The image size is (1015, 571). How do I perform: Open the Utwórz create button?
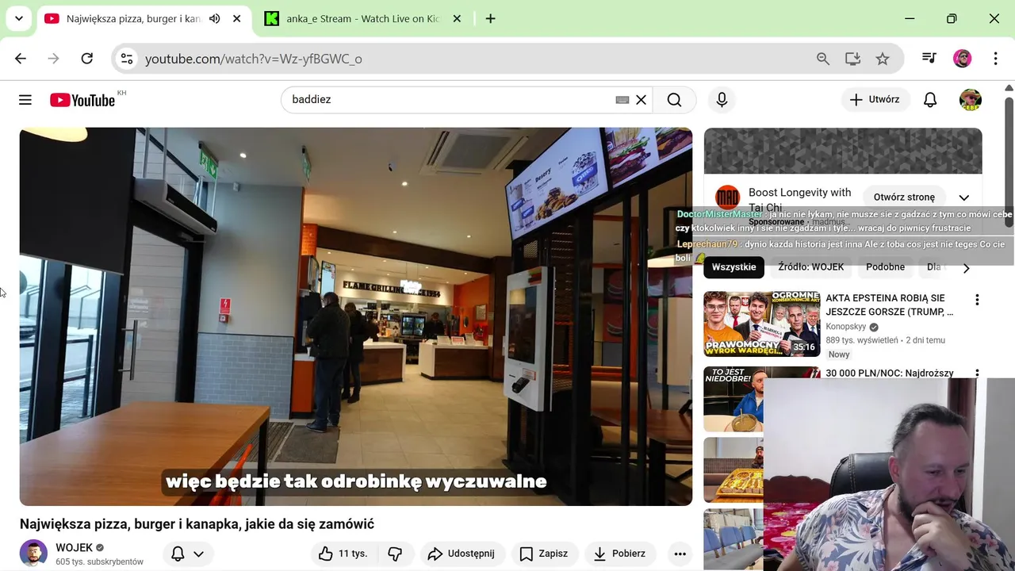click(x=875, y=99)
